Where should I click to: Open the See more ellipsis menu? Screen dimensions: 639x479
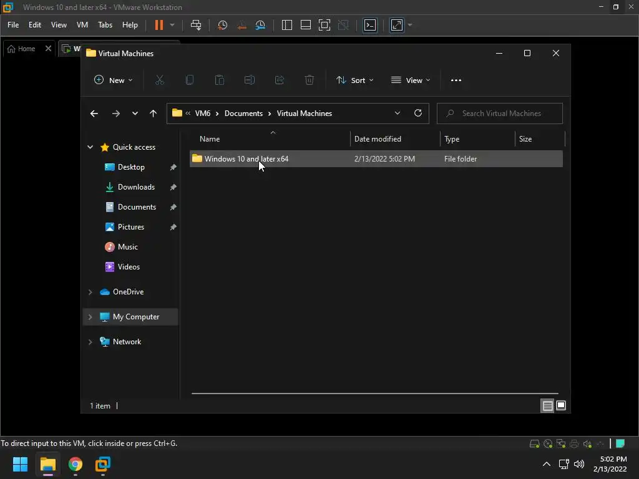(456, 80)
